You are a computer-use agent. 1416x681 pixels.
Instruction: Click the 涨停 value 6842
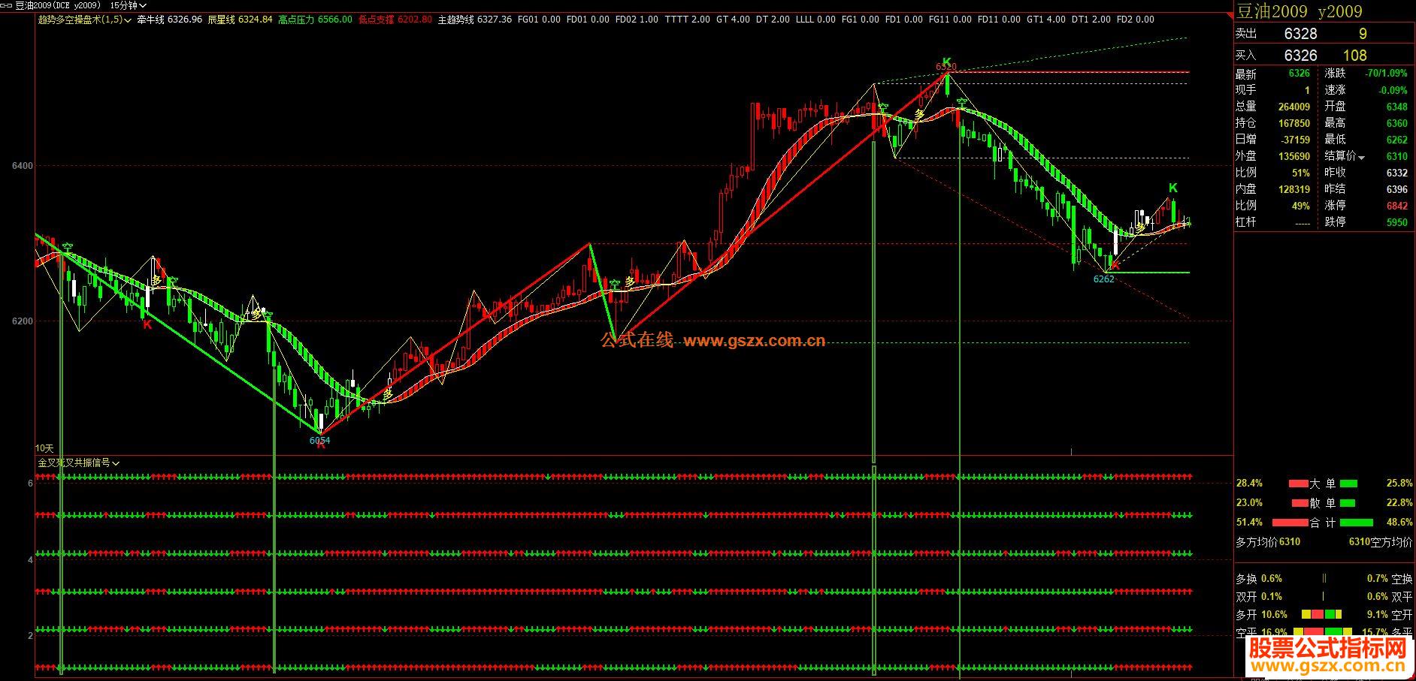[x=1397, y=206]
